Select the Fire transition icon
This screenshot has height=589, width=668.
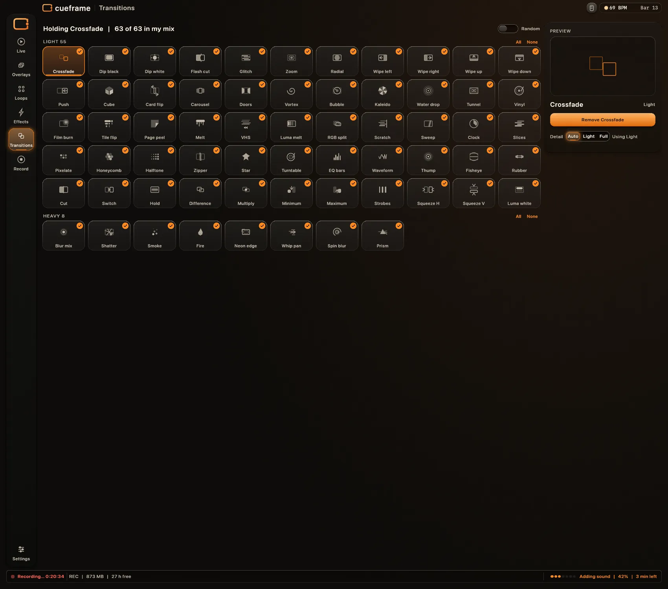(200, 232)
